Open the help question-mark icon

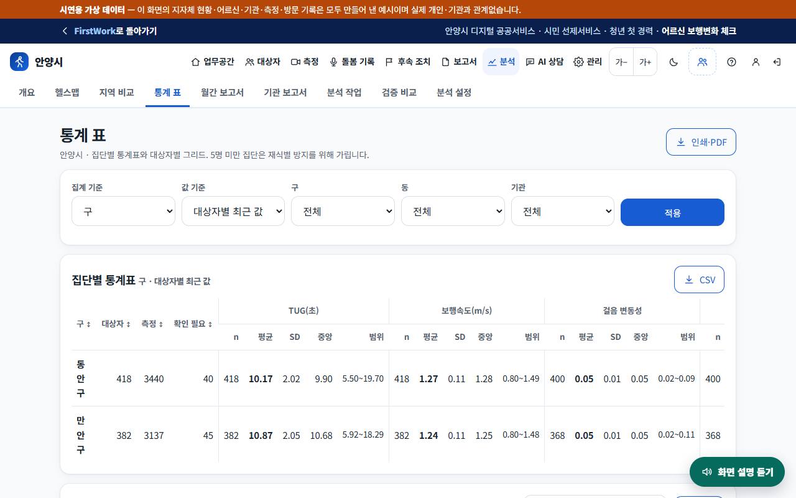click(731, 62)
